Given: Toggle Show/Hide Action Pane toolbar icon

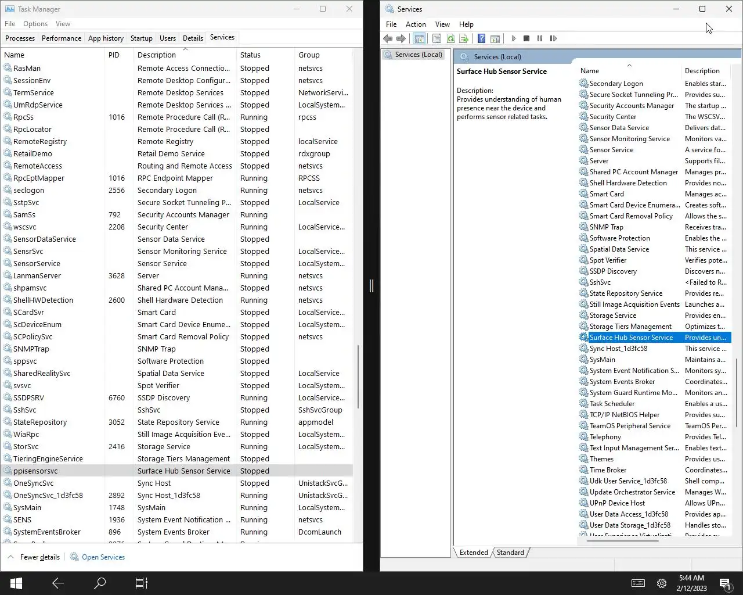Looking at the screenshot, I should coord(495,38).
